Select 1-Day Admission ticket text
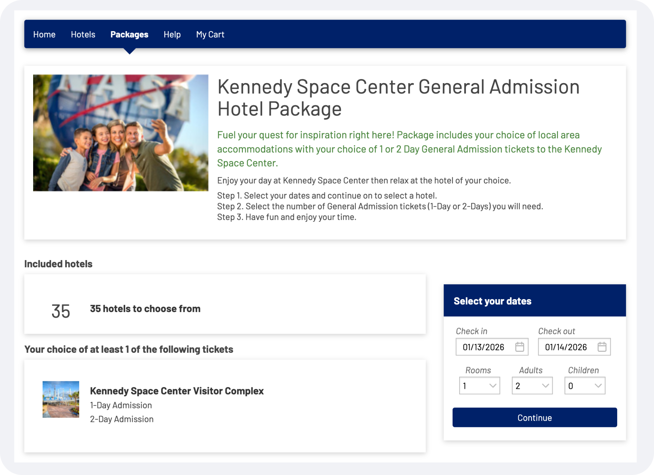 coord(121,405)
